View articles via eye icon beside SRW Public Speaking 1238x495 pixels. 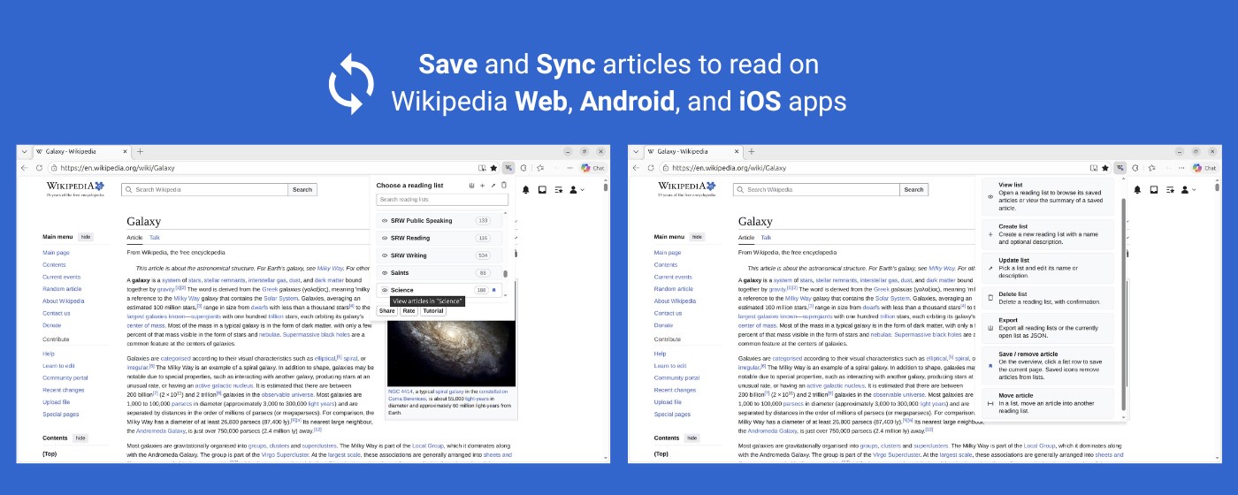coord(385,221)
